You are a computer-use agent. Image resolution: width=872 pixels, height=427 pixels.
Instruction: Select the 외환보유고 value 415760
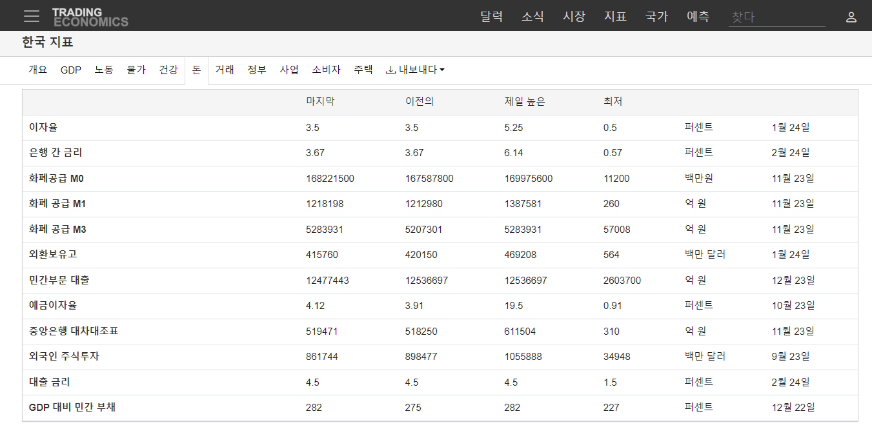tap(322, 255)
